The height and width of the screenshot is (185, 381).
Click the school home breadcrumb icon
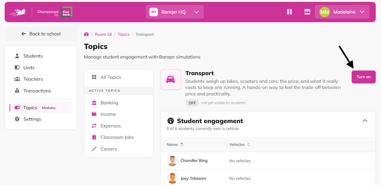click(x=86, y=34)
